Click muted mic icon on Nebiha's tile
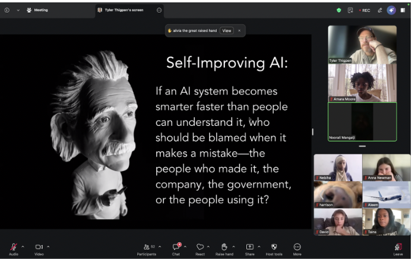Screen dimensions: 412x259 pos(318,178)
